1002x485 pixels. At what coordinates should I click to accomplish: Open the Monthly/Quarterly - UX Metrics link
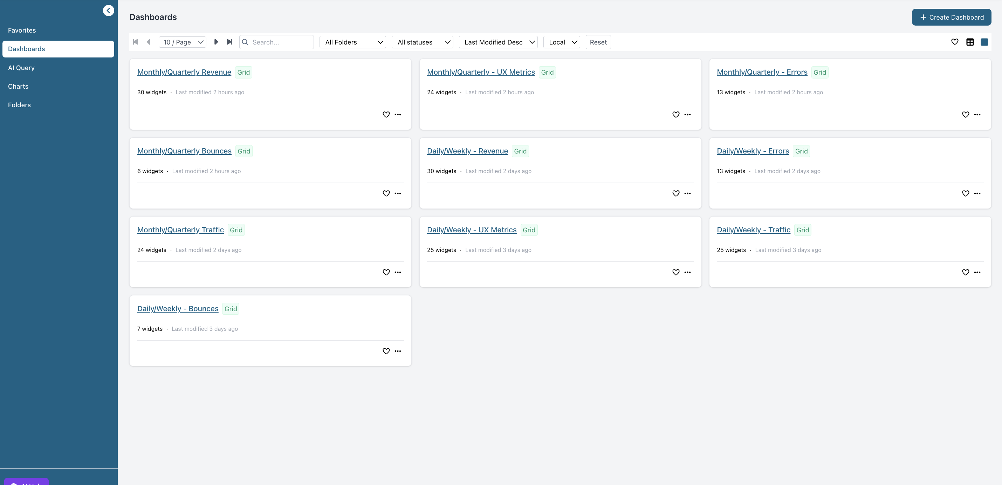tap(481, 72)
